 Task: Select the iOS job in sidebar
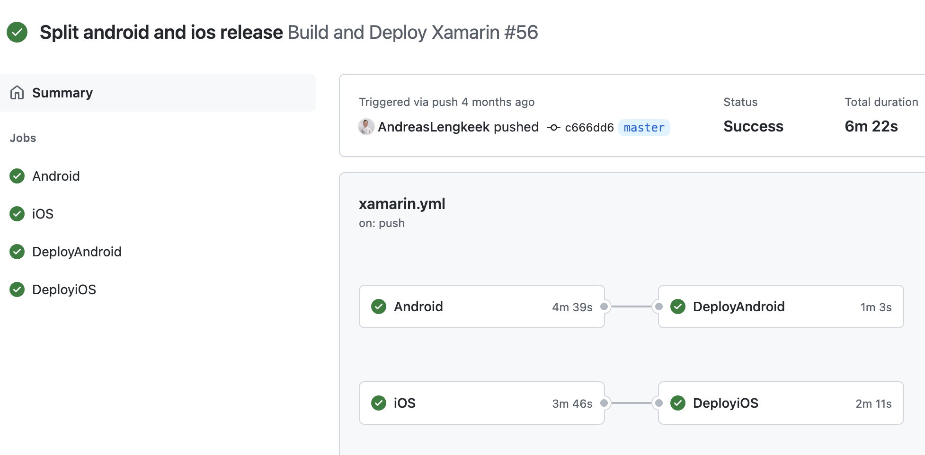pos(43,214)
